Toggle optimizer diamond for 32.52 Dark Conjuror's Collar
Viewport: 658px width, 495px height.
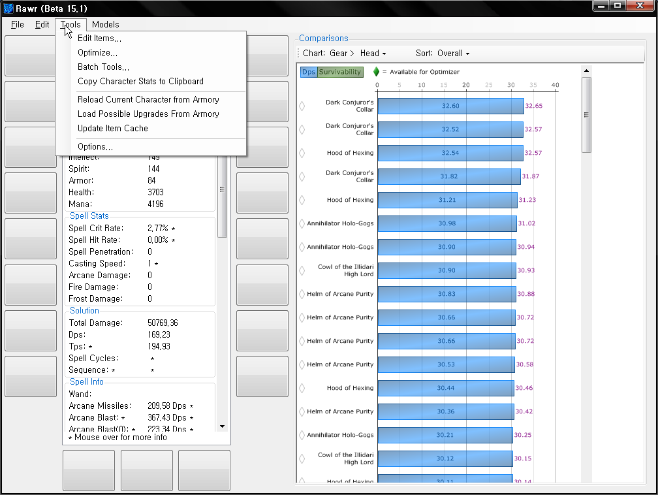point(302,129)
